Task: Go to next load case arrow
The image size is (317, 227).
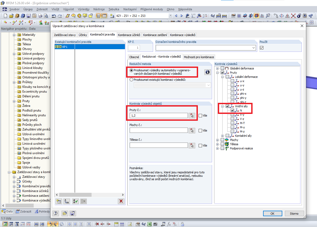Action: pos(182,16)
